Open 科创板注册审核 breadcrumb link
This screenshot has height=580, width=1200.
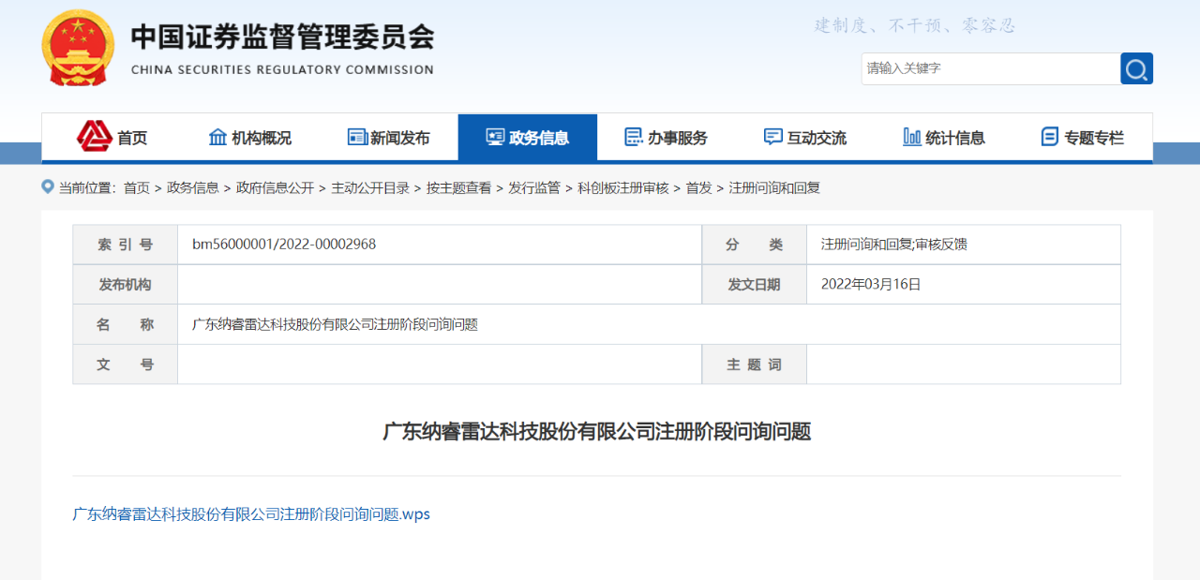pos(622,187)
